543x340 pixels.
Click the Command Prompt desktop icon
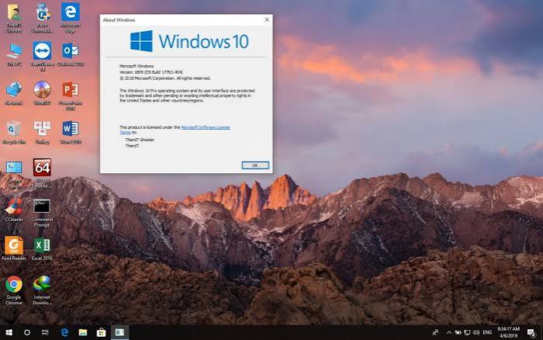coord(42,213)
